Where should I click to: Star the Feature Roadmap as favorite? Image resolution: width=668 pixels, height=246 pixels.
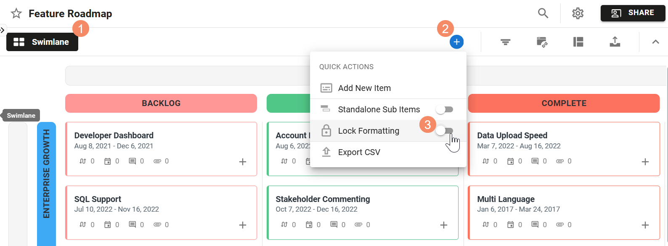(x=16, y=13)
